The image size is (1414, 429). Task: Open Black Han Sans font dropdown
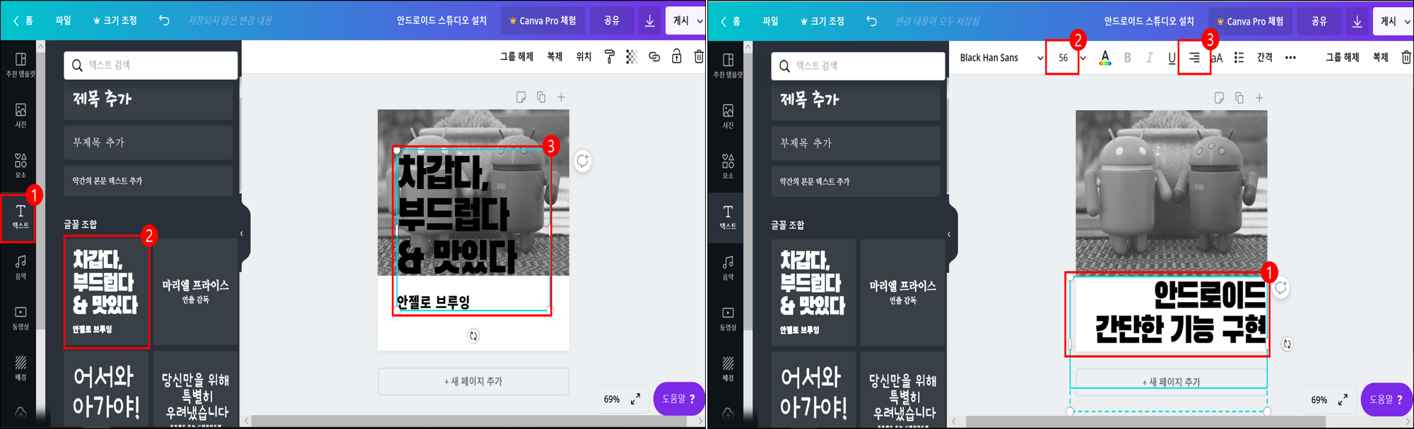tap(1001, 58)
